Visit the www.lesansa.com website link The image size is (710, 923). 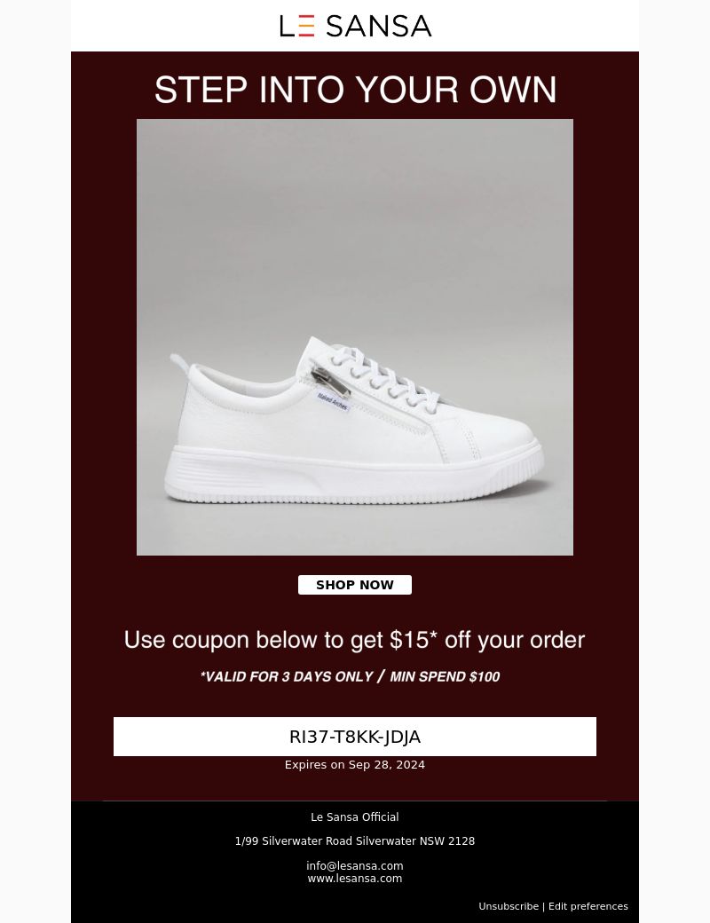(x=355, y=879)
